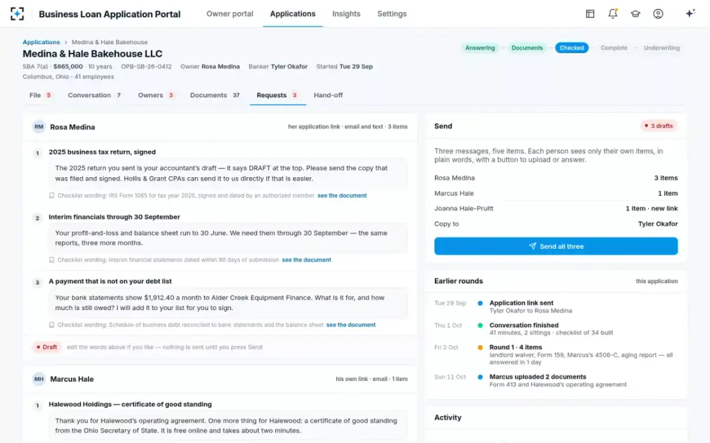
Task: Switch to the Conversation tab
Action: 95,95
